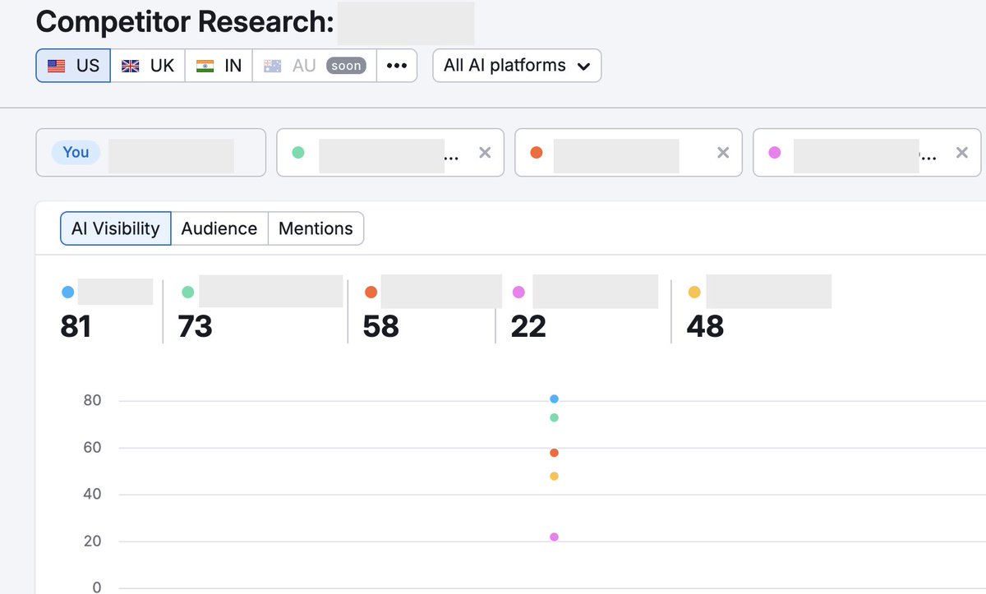The width and height of the screenshot is (986, 594).
Task: Remove the pink-dot competitor with X
Action: tap(961, 152)
